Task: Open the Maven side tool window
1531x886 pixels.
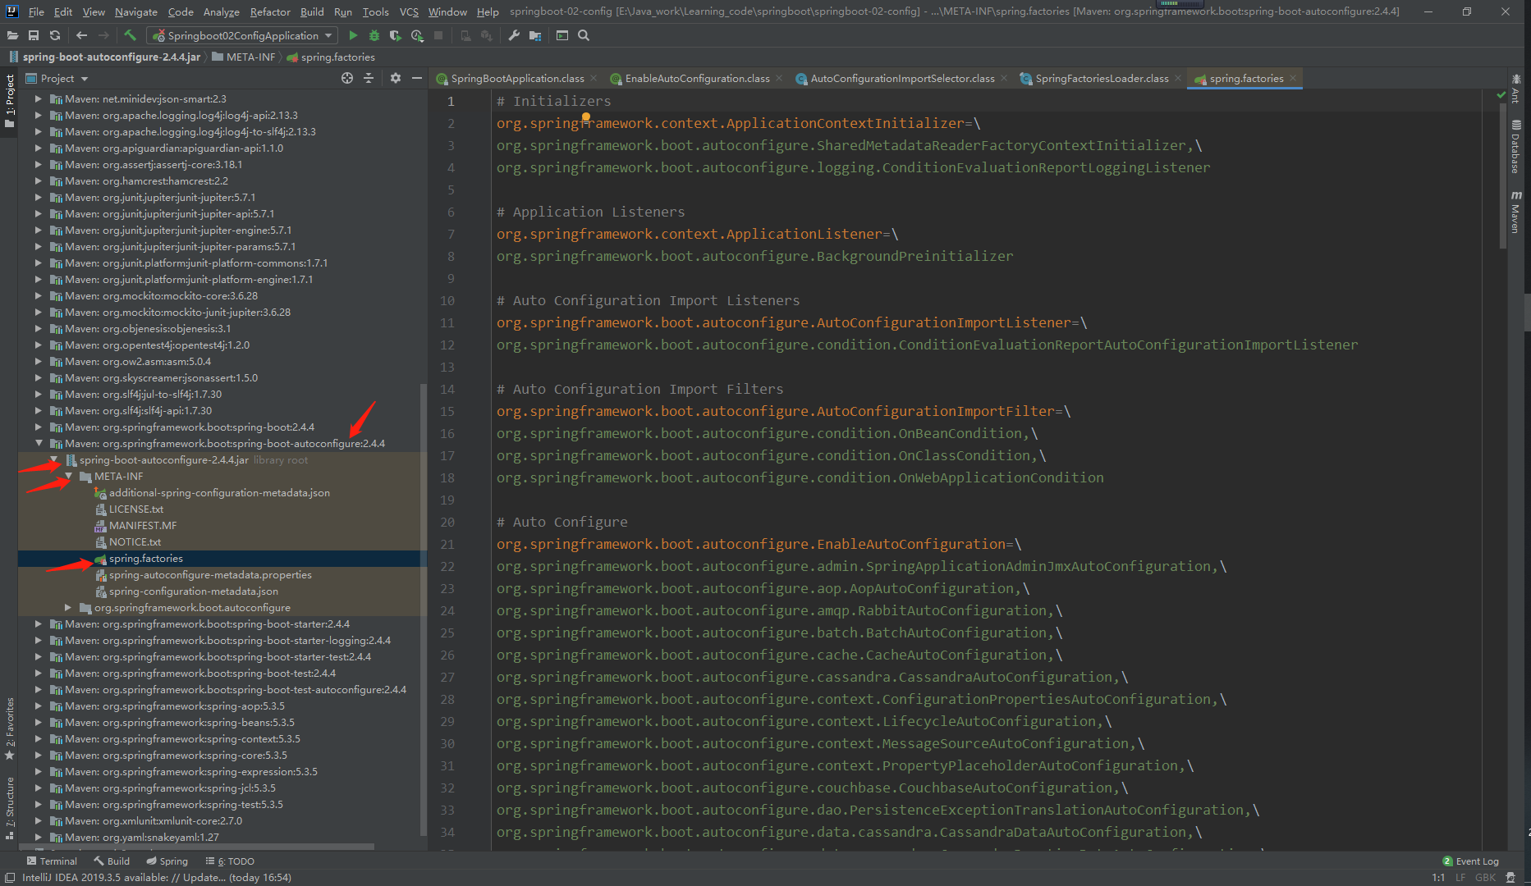Action: tap(1515, 212)
